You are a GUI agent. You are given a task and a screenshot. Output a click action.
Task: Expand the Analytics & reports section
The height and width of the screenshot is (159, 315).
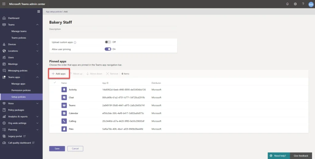pyautogui.click(x=37, y=117)
